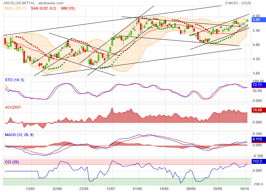Click the 4.20 price axis label
Screen dimensions: 266x192
click(256, 59)
